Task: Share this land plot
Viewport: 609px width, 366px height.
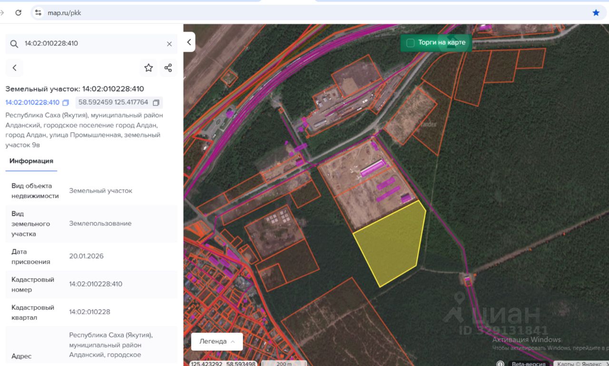Action: [x=168, y=68]
